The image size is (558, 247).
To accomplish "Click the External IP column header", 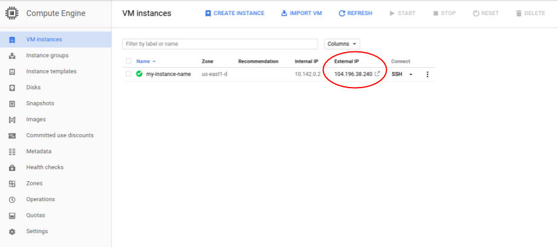I will [346, 62].
